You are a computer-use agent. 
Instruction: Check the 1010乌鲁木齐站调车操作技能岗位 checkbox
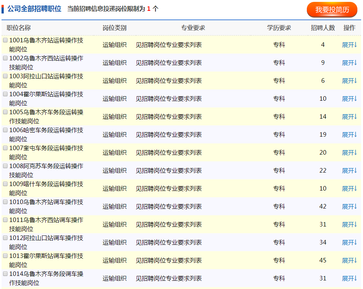[x=5, y=202]
